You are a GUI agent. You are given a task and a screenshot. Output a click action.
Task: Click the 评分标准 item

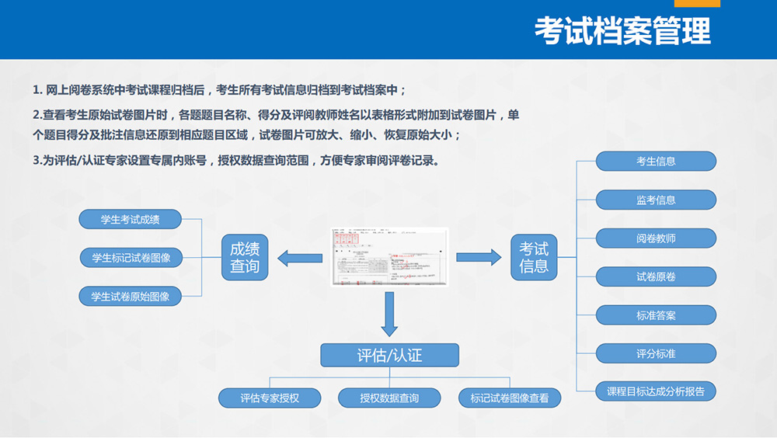click(656, 353)
